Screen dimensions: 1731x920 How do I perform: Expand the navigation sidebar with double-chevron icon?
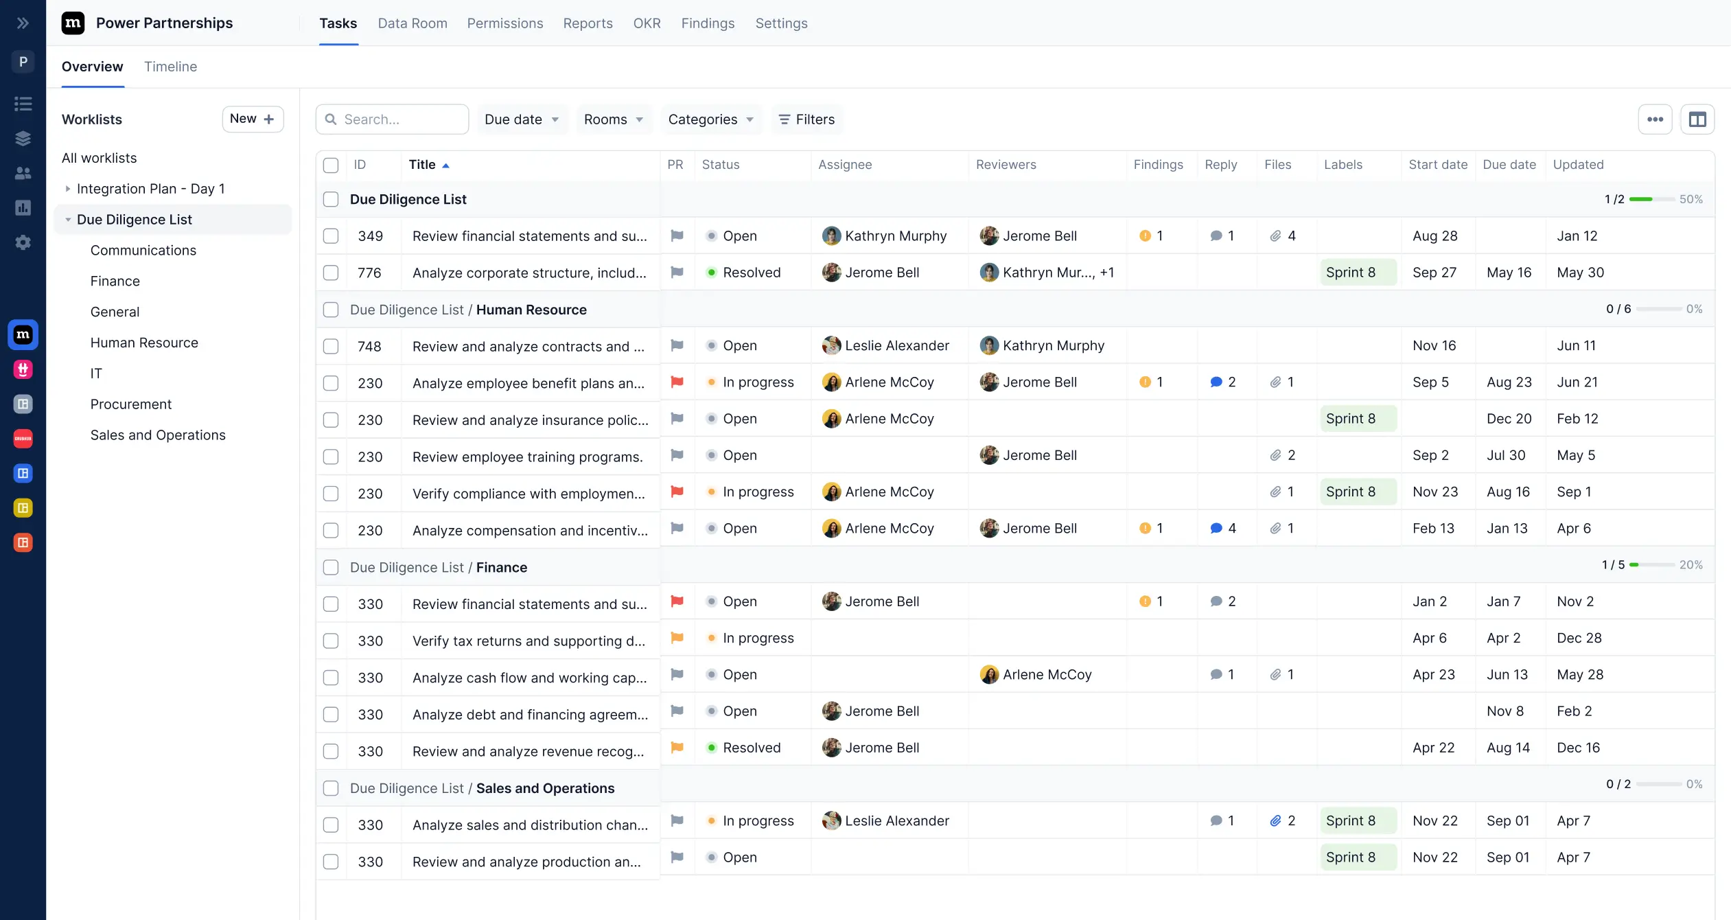(23, 22)
